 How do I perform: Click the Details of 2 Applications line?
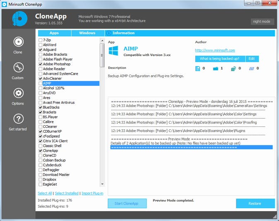pos(176,143)
